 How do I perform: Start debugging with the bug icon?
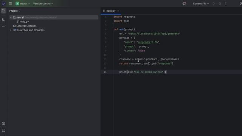tap(220, 3)
